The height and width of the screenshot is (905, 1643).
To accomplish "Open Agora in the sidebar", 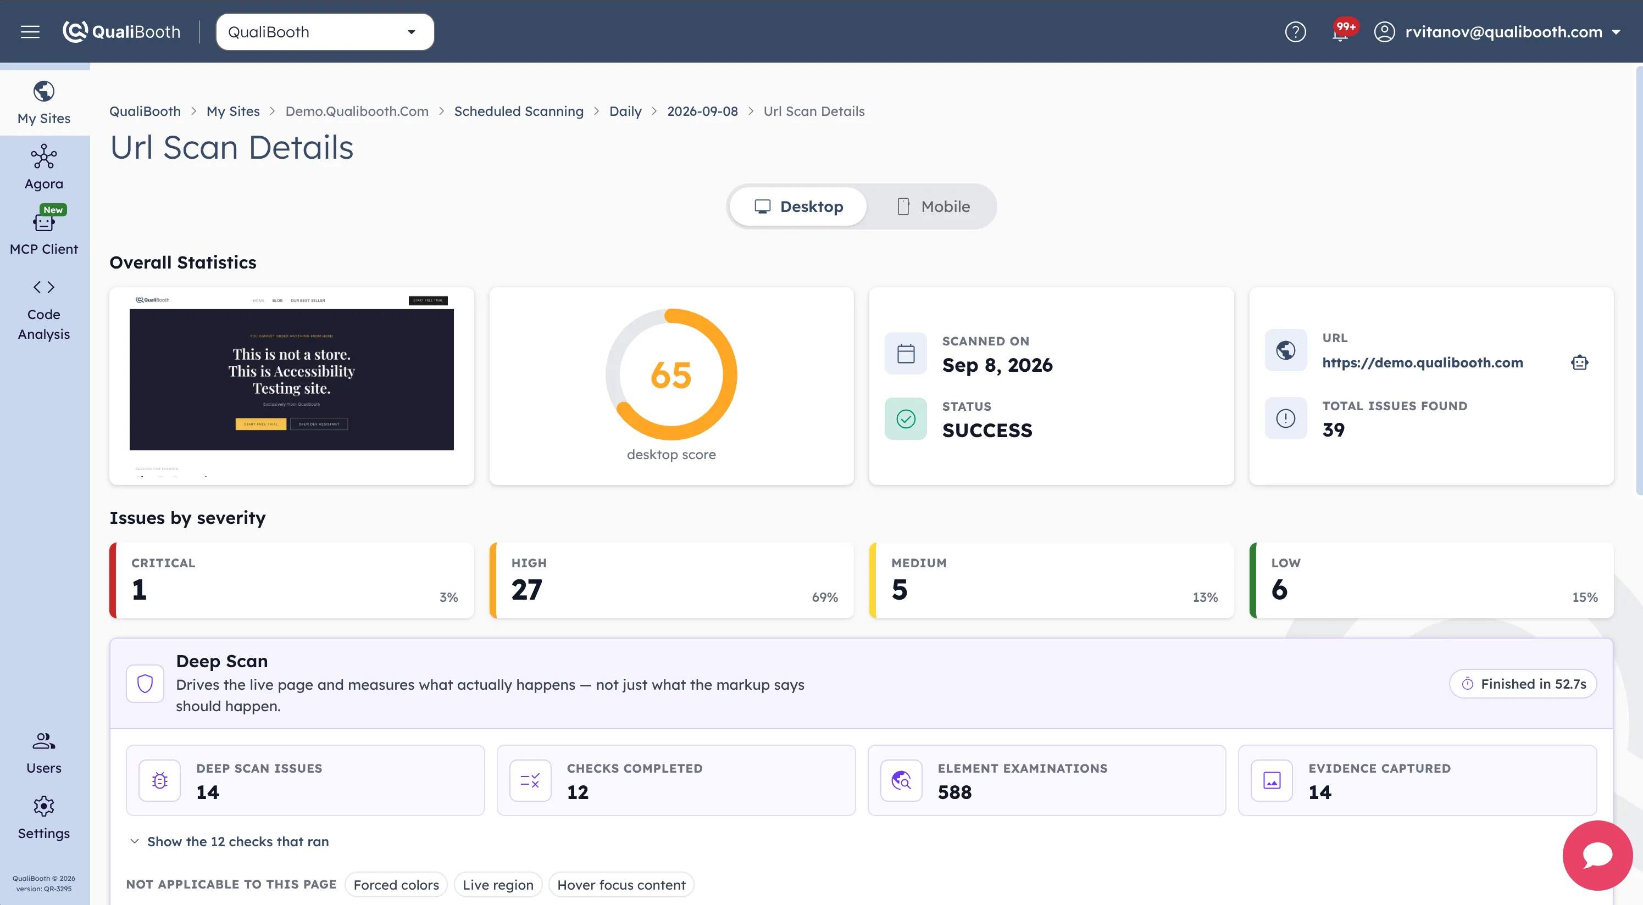I will [x=44, y=167].
